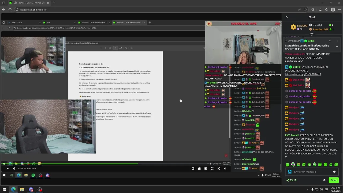Viewport: 343px width, 193px height.
Task: Go back in the Edge browser
Action: pyautogui.click(x=3, y=10)
